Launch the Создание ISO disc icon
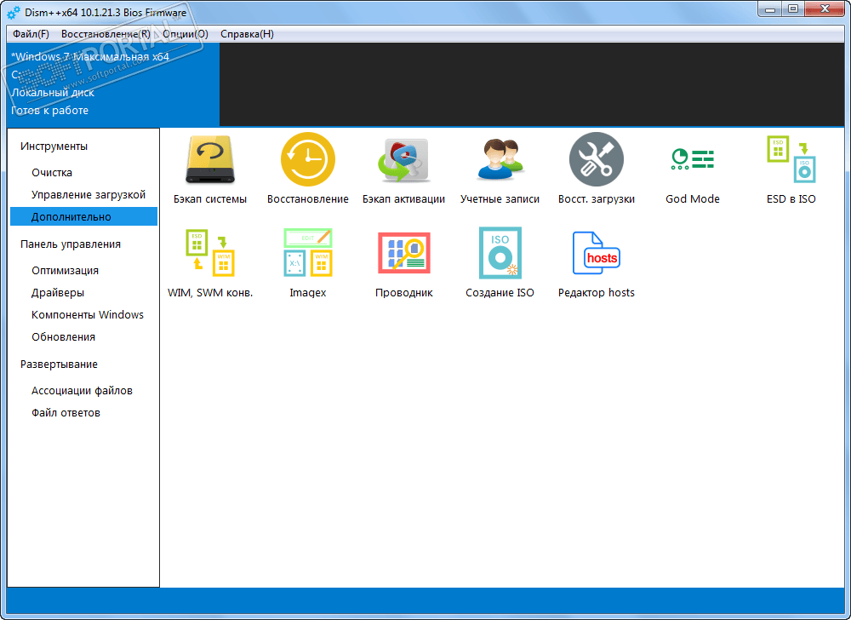Image resolution: width=851 pixels, height=620 pixels. (500, 252)
